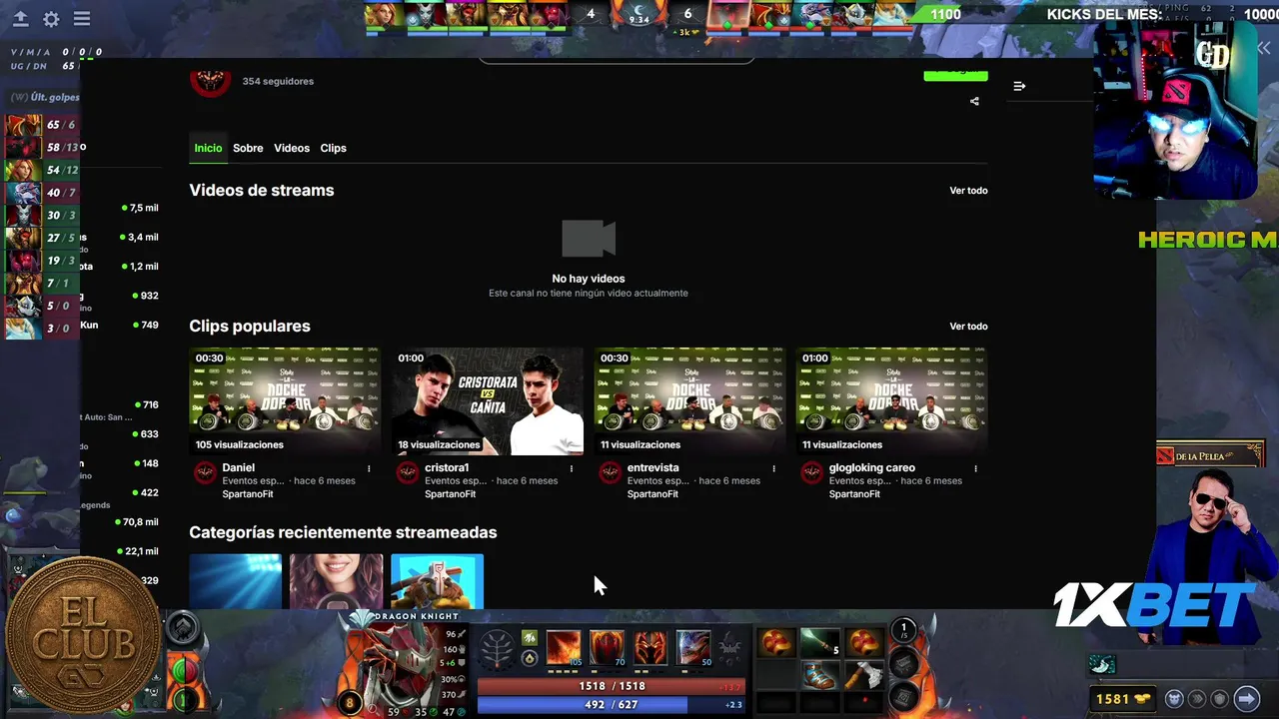The image size is (1279, 719).
Task: Use the Quelling Blade axe item
Action: [863, 676]
